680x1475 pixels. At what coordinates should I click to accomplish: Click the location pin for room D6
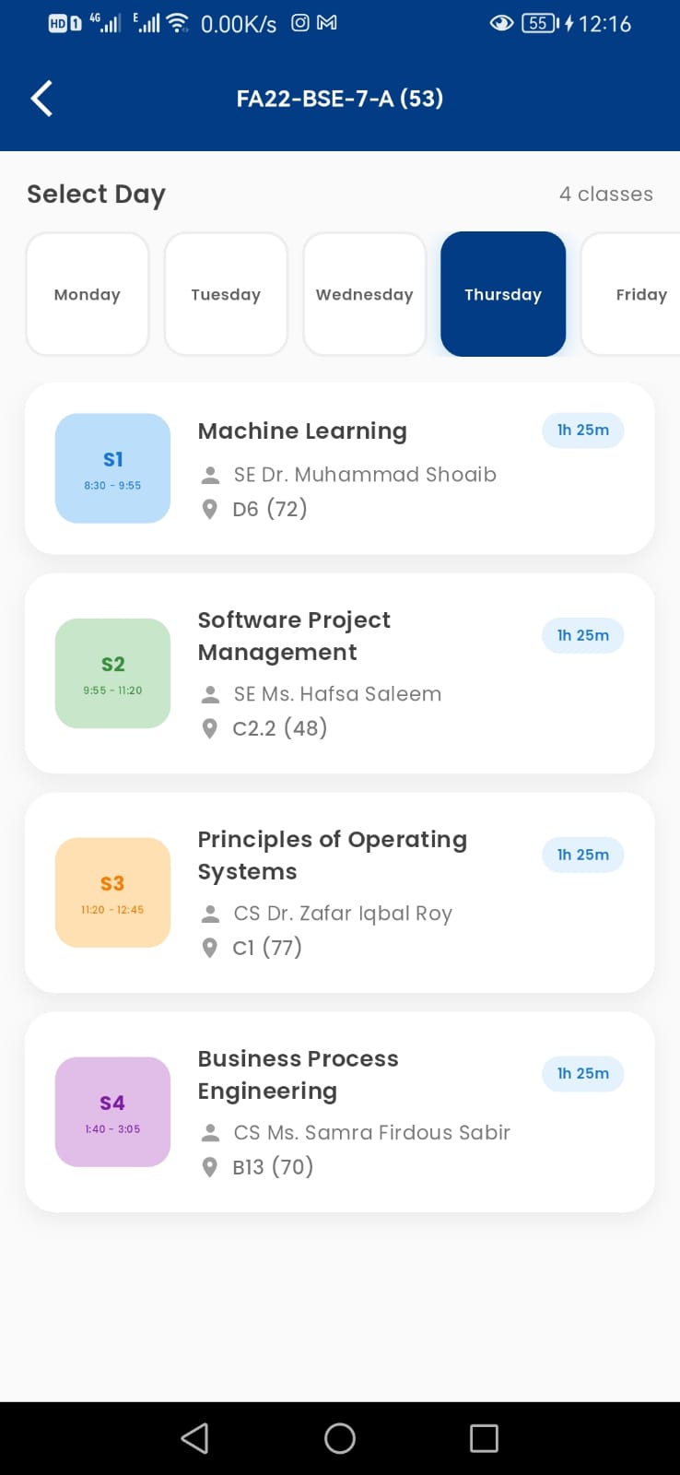click(210, 508)
